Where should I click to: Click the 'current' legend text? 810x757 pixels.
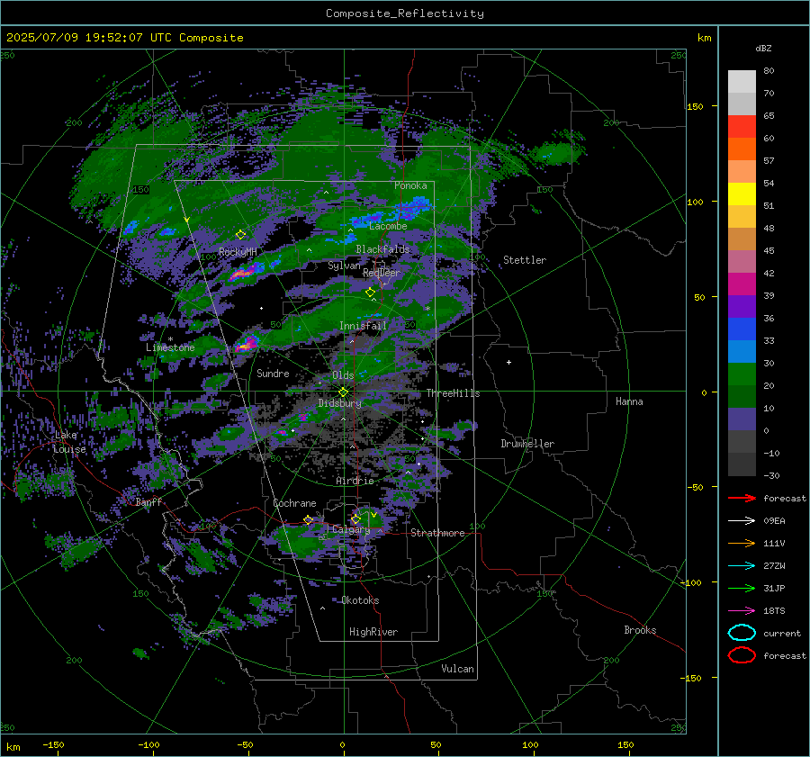782,633
